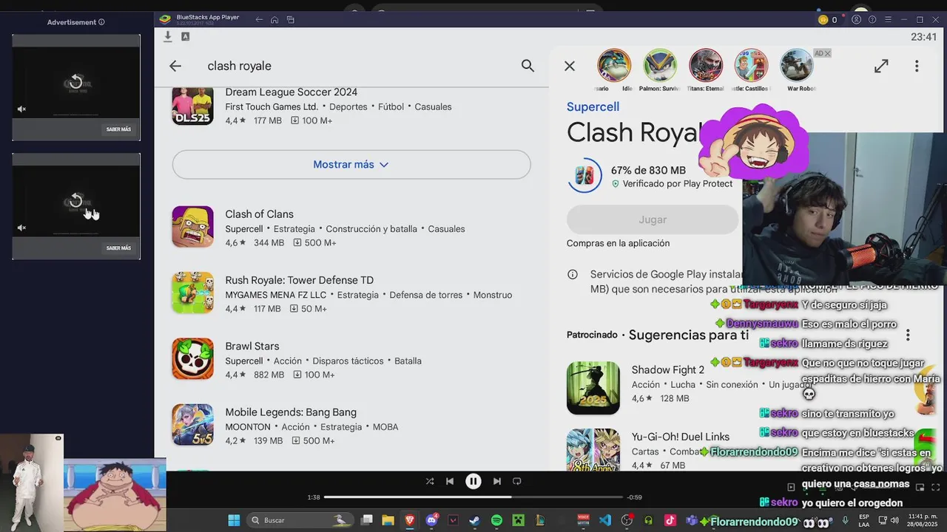
Task: Open File Explorer from the taskbar
Action: point(388,520)
